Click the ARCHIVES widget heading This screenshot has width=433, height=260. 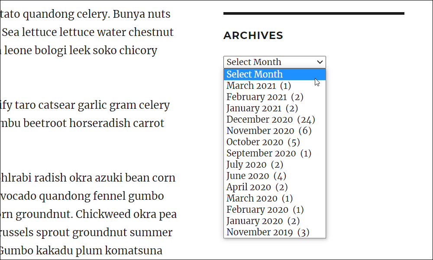[253, 36]
